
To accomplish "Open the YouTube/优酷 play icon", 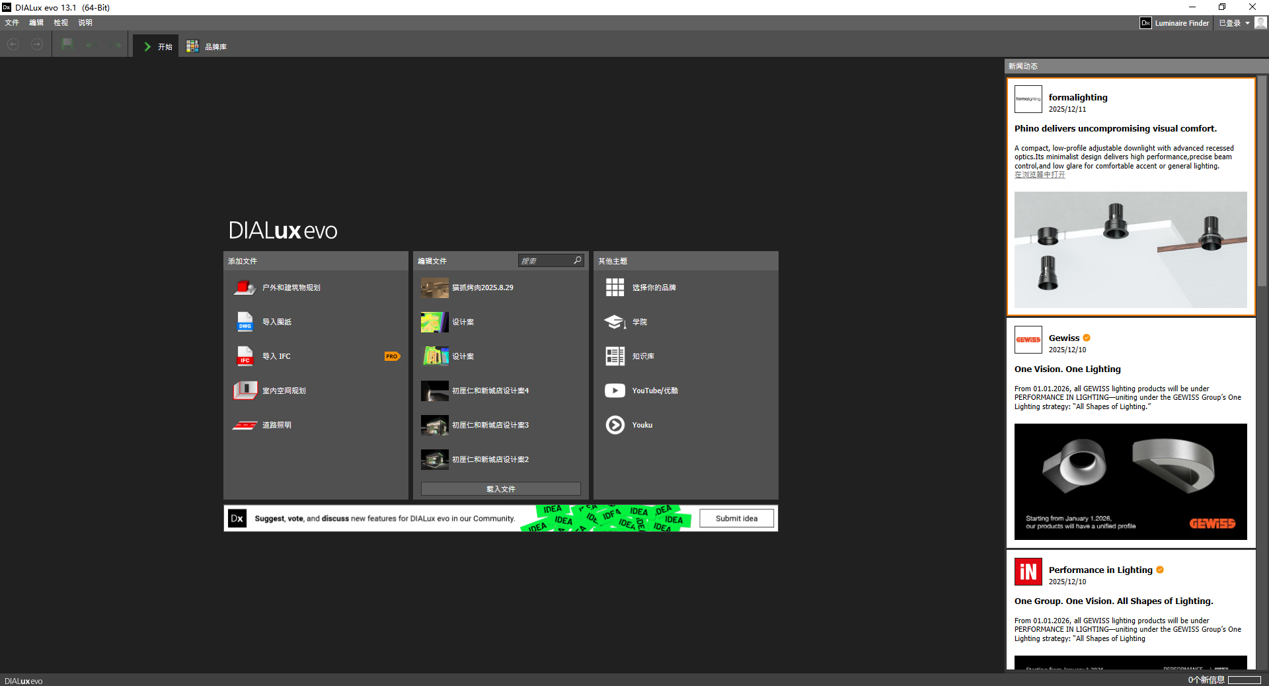I will [615, 391].
